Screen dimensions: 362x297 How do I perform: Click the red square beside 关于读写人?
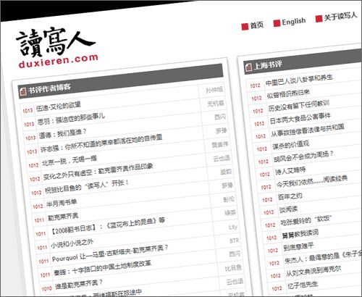coord(319,19)
